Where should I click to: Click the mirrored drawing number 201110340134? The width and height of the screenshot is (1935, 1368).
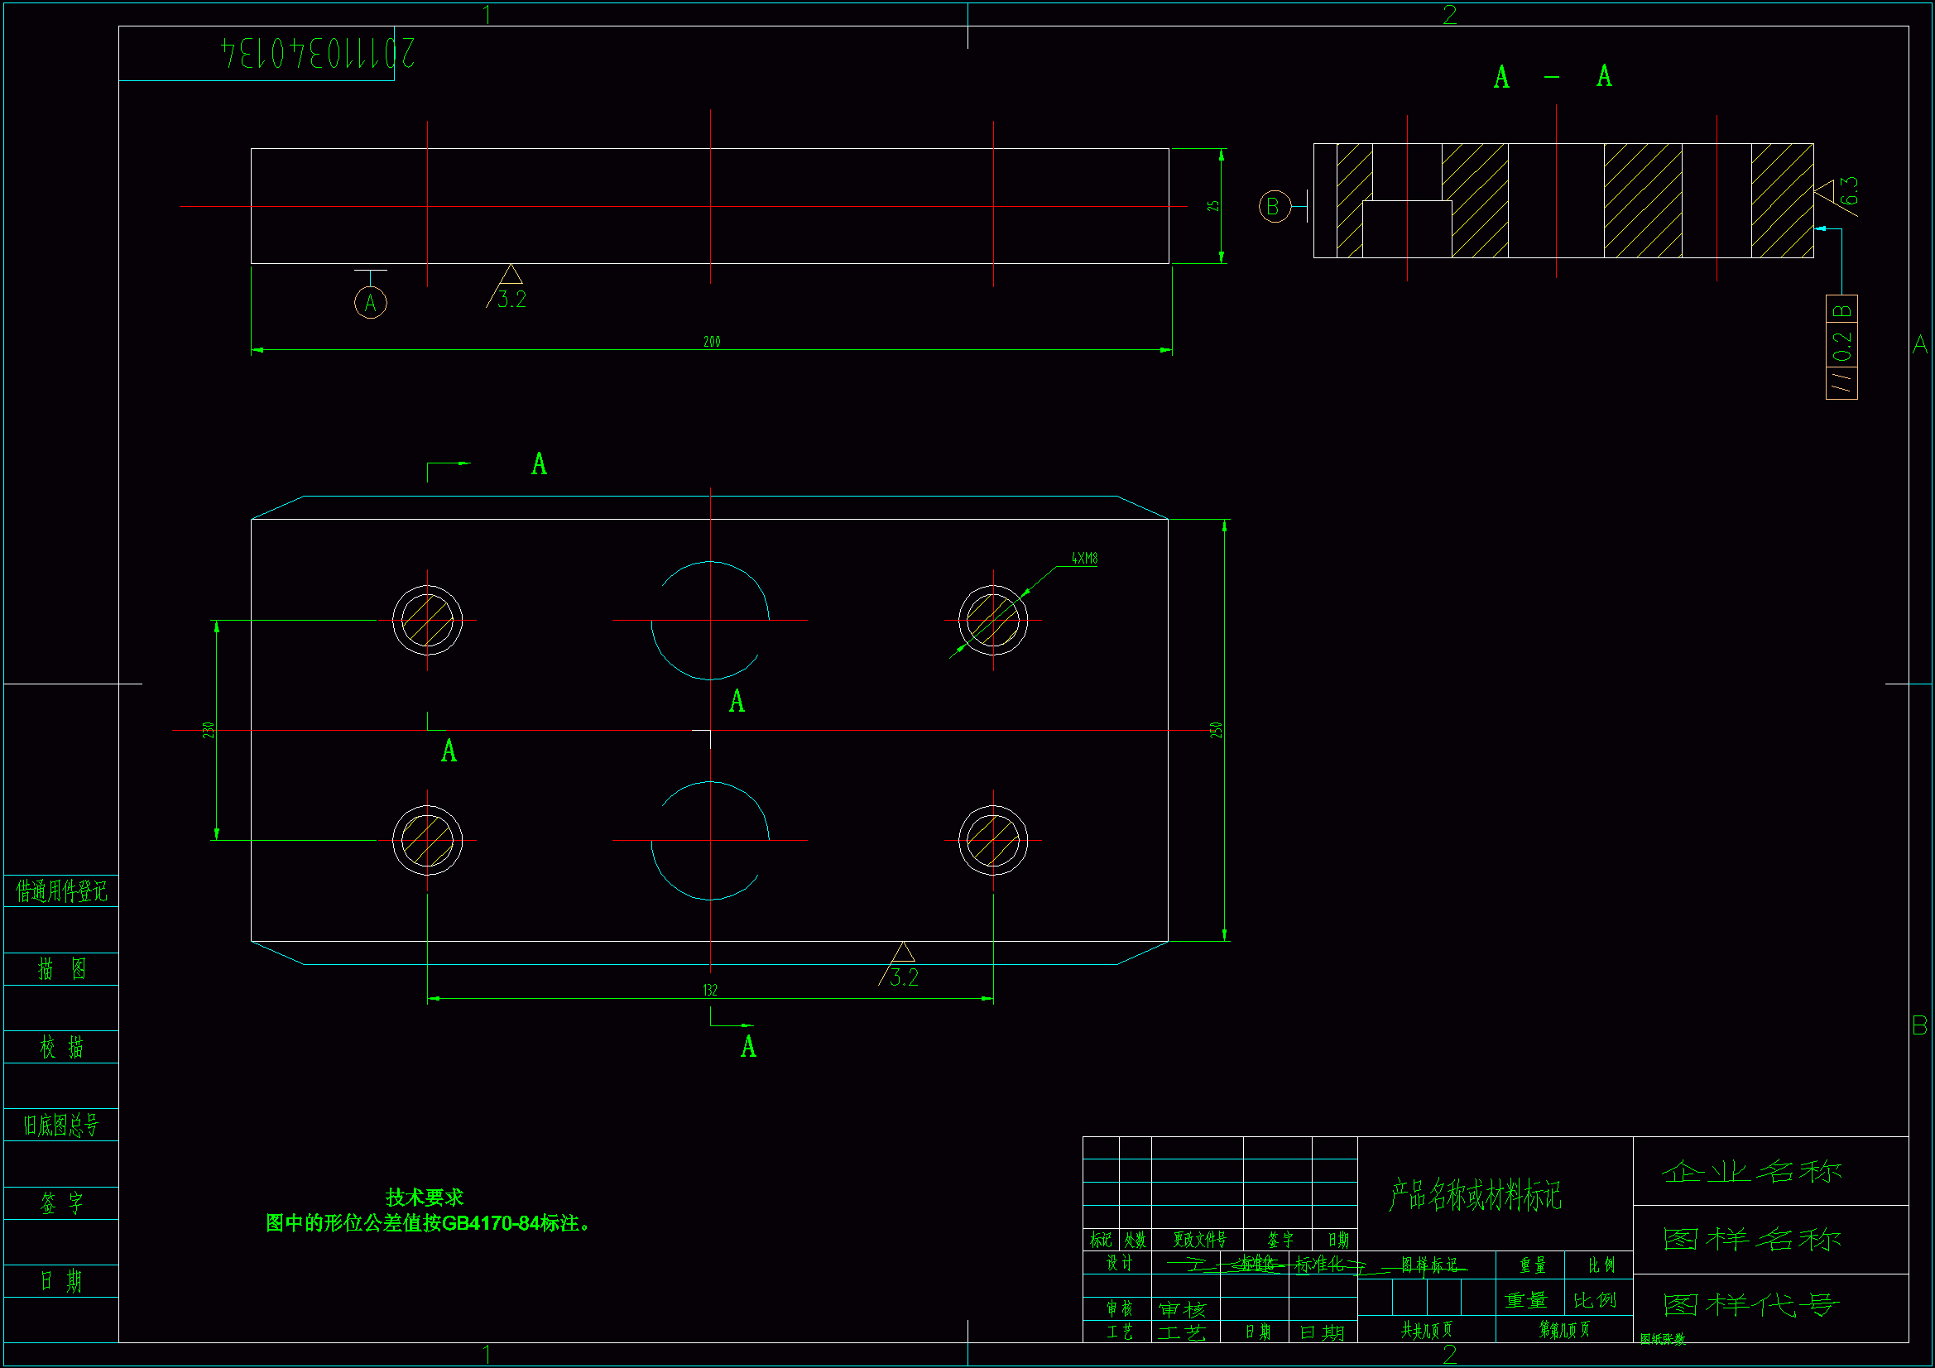(x=319, y=53)
